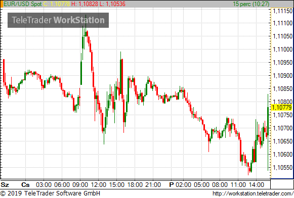Click the 1,10550 price axis label

(x=282, y=168)
